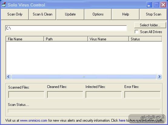Click the Scan Only button

pyautogui.click(x=15, y=14)
